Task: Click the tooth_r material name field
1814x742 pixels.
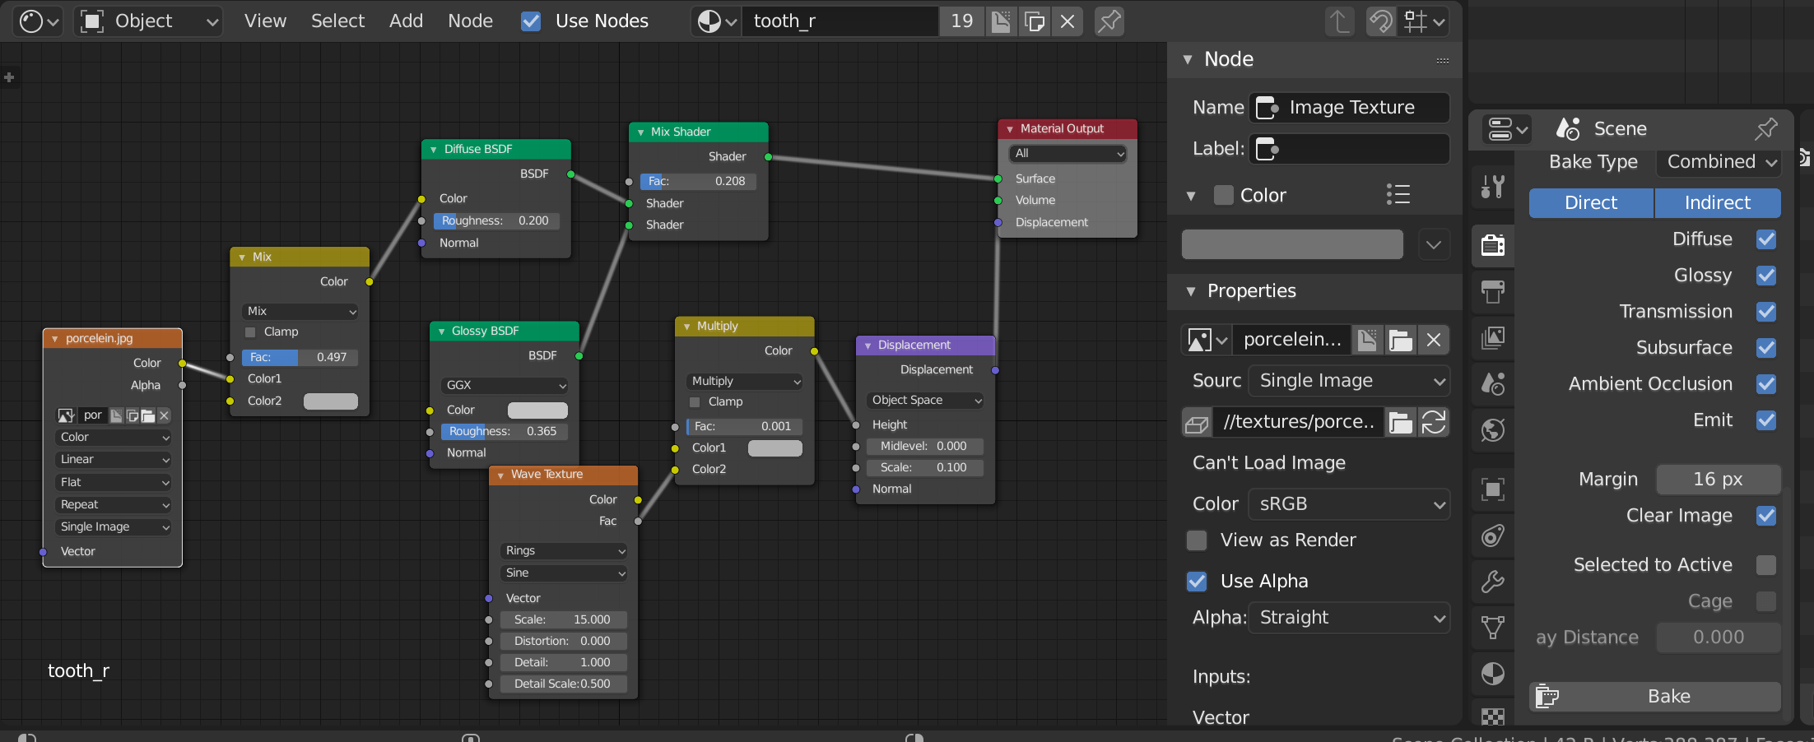Action: [840, 21]
